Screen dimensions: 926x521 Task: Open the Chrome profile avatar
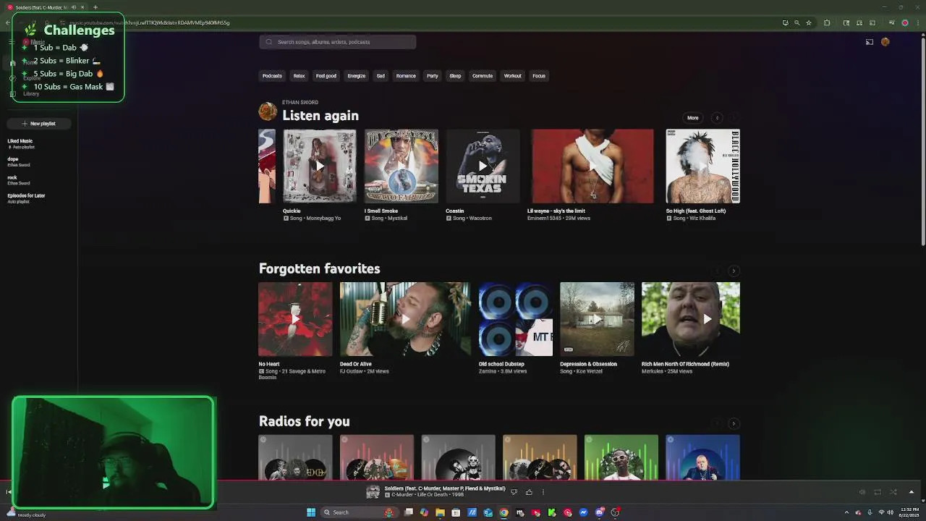[x=904, y=22]
